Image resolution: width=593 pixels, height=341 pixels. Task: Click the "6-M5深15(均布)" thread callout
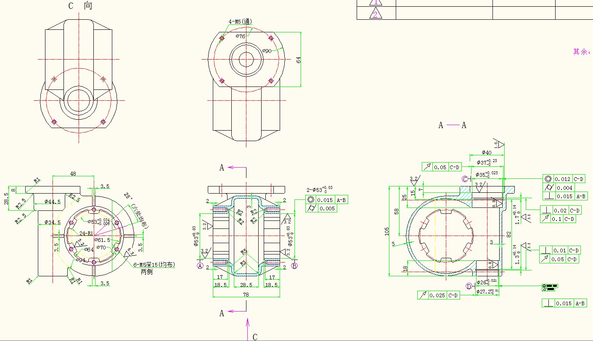click(154, 265)
